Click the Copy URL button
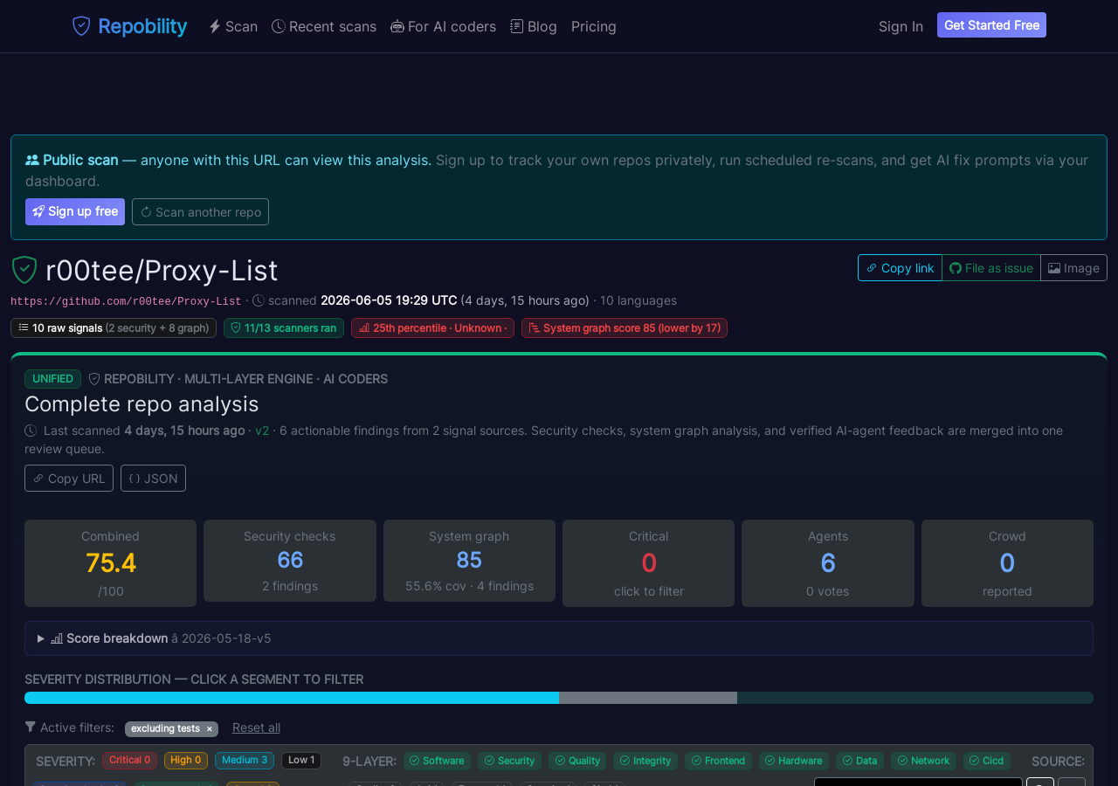The width and height of the screenshot is (1118, 786). 69,479
